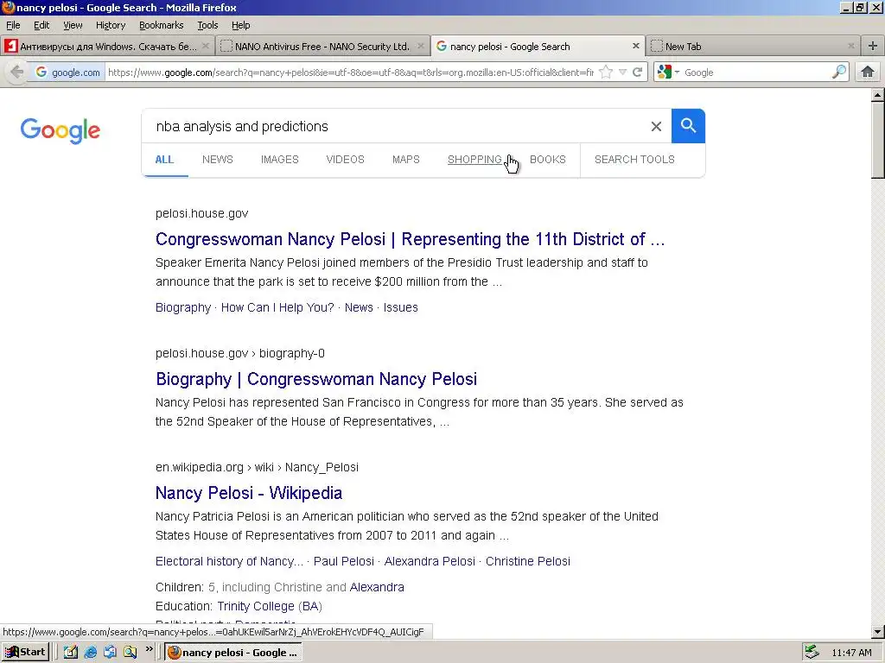Screen dimensions: 885x663
Task: Open the Paul Pelosi link
Action: pyautogui.click(x=344, y=561)
